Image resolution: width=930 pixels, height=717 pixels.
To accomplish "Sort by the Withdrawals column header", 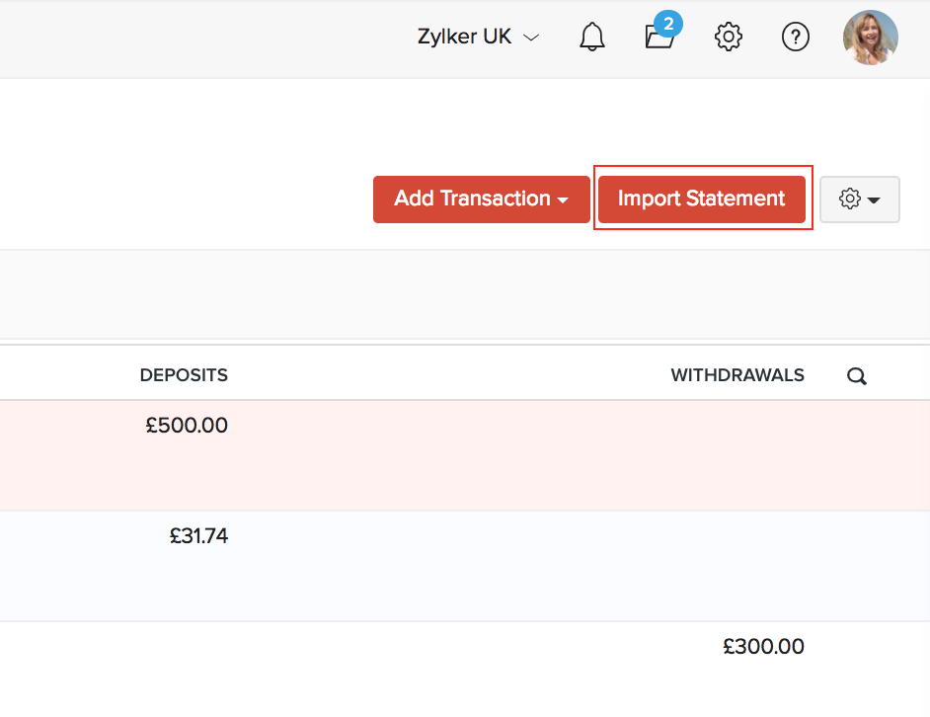I will click(x=737, y=375).
